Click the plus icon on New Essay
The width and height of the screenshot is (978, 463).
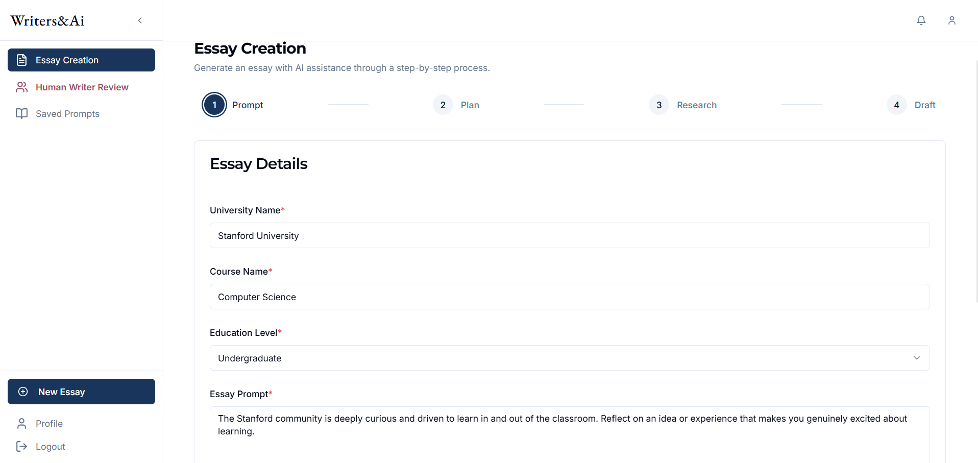click(x=23, y=392)
